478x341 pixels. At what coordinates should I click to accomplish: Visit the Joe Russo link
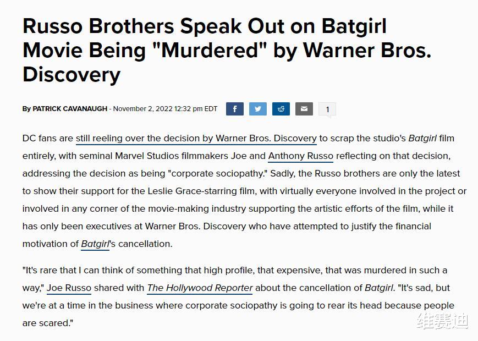tap(69, 288)
